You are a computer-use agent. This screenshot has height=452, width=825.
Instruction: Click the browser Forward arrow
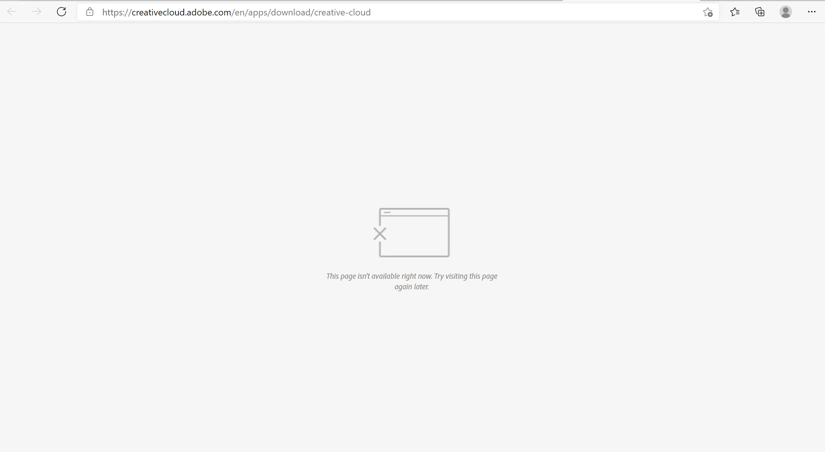[37, 12]
